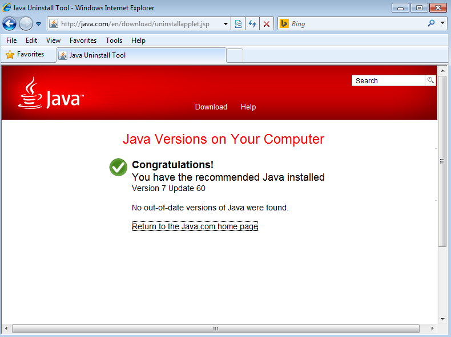Close the Internet Explorer window
Screen dimensions: 451x337
coord(438,8)
